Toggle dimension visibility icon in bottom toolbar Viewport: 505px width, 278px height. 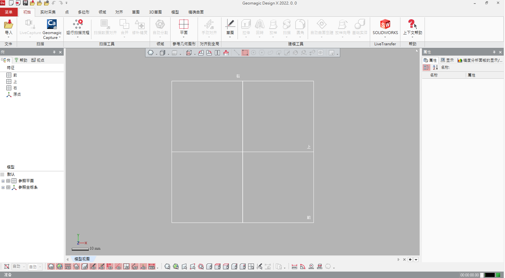pos(152,266)
